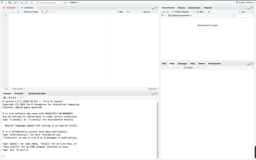Switch to the History tab

[181, 8]
